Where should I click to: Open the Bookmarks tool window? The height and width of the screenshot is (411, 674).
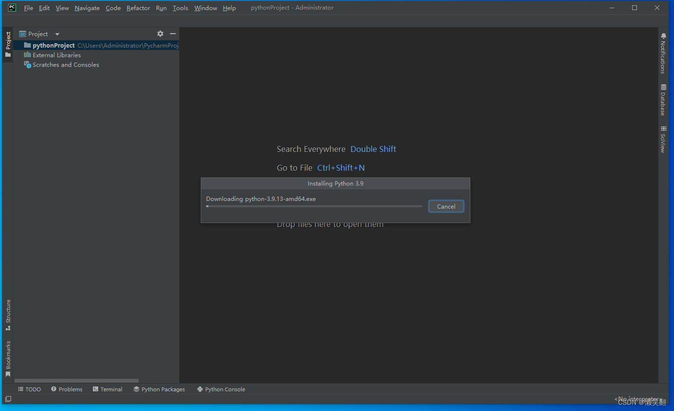tap(8, 359)
